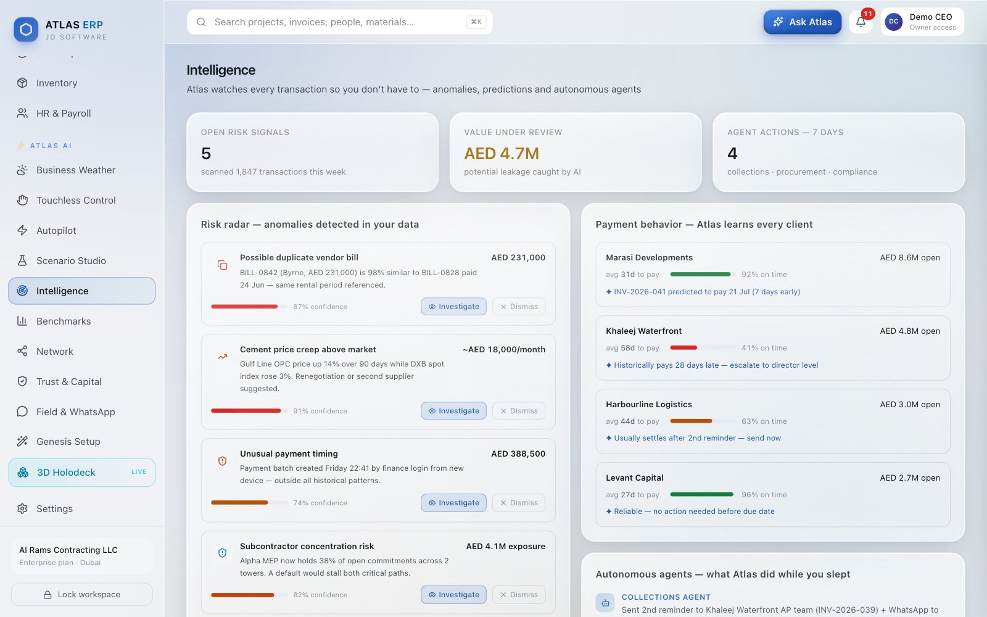Click the DC user avatar
Image resolution: width=987 pixels, height=617 pixels.
coord(893,22)
